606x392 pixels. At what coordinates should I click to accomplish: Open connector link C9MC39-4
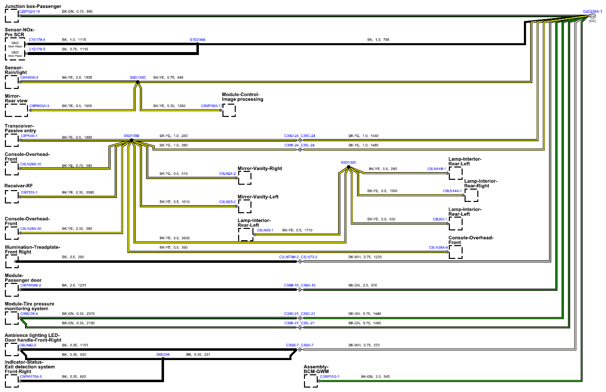tap(29, 313)
